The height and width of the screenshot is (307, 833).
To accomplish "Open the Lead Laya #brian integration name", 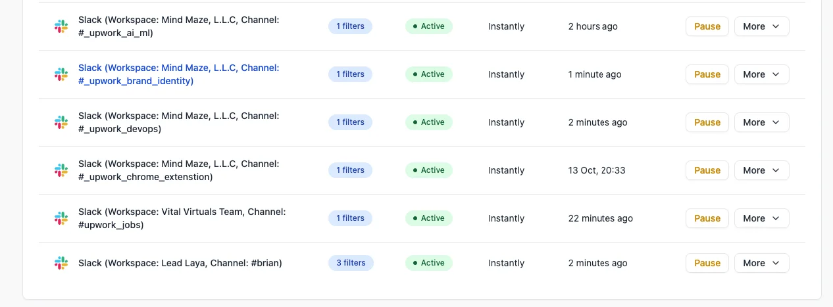I will 180,263.
